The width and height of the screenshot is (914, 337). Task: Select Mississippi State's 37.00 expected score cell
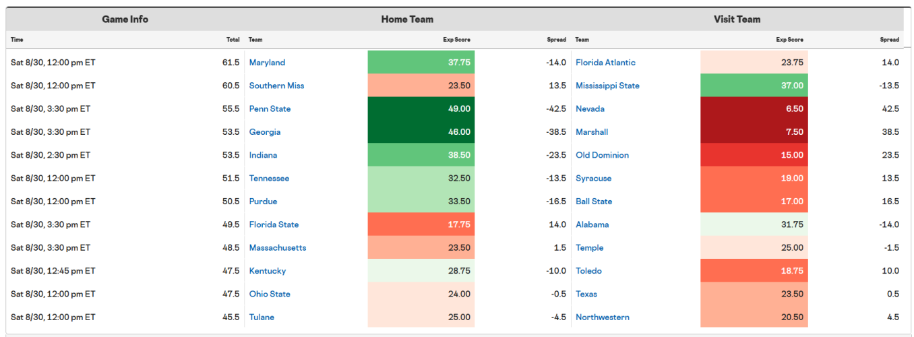tap(754, 86)
